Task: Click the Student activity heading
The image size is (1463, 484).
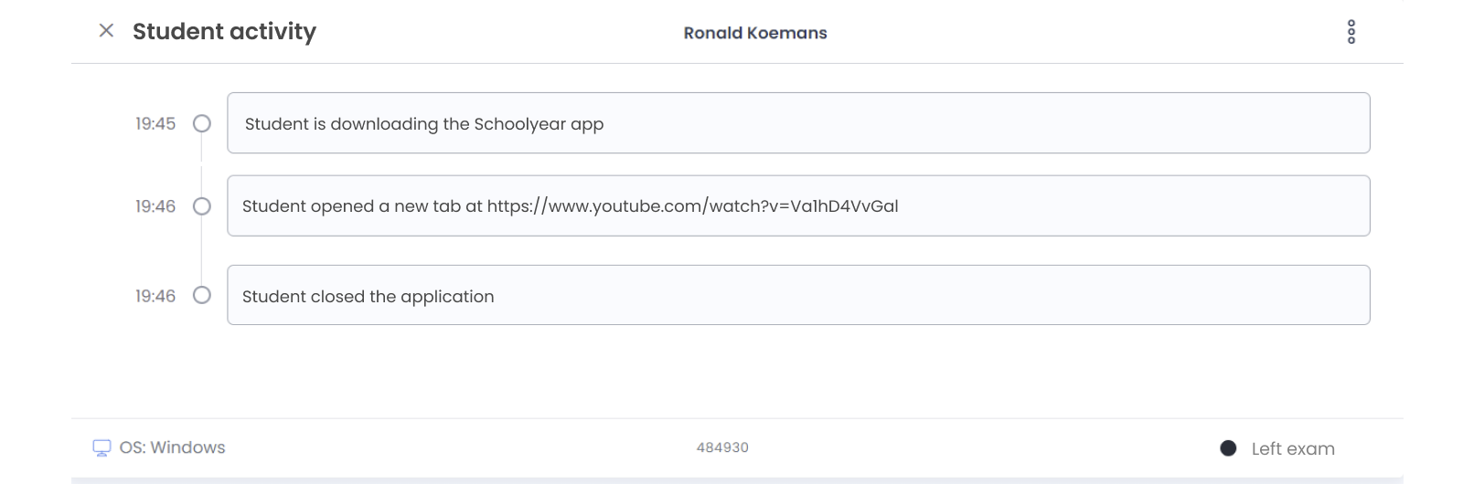Action: [224, 32]
